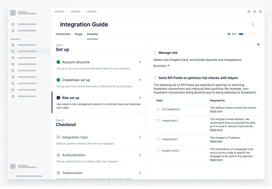Tick the billingAddress field checkbox
This screenshot has width=272, height=189.
coord(158,109)
